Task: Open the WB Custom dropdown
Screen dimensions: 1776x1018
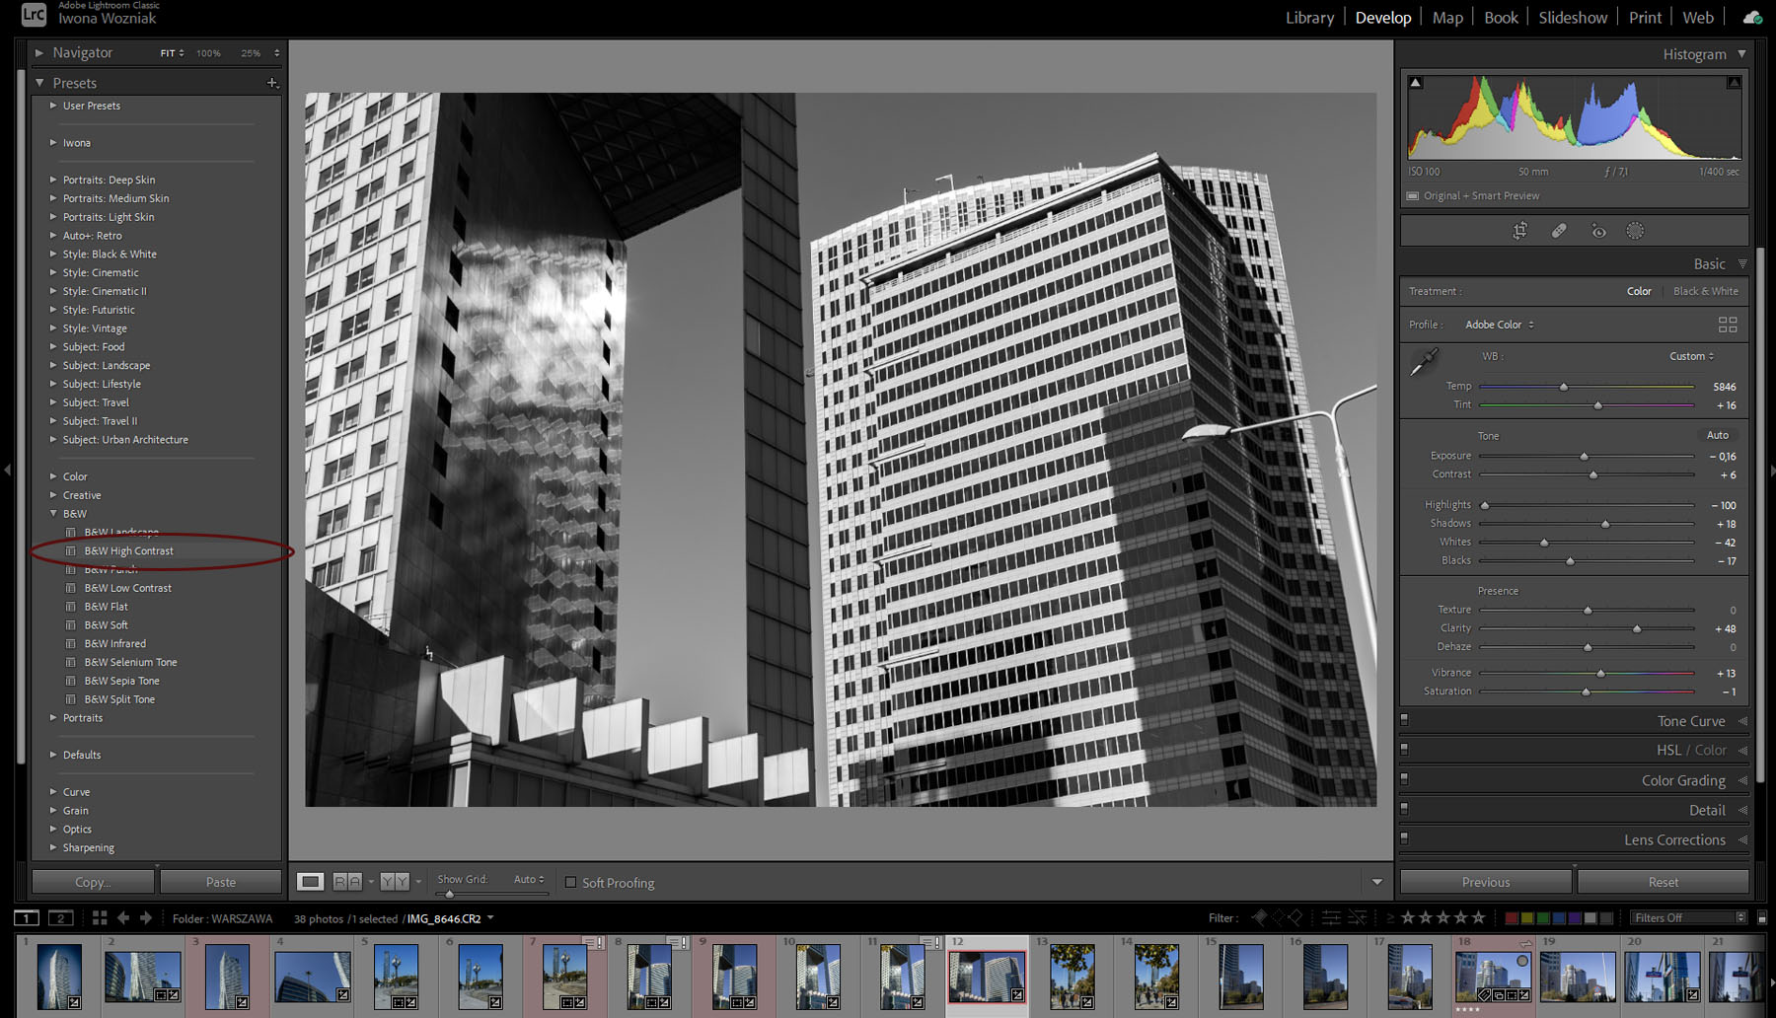Action: [1691, 356]
